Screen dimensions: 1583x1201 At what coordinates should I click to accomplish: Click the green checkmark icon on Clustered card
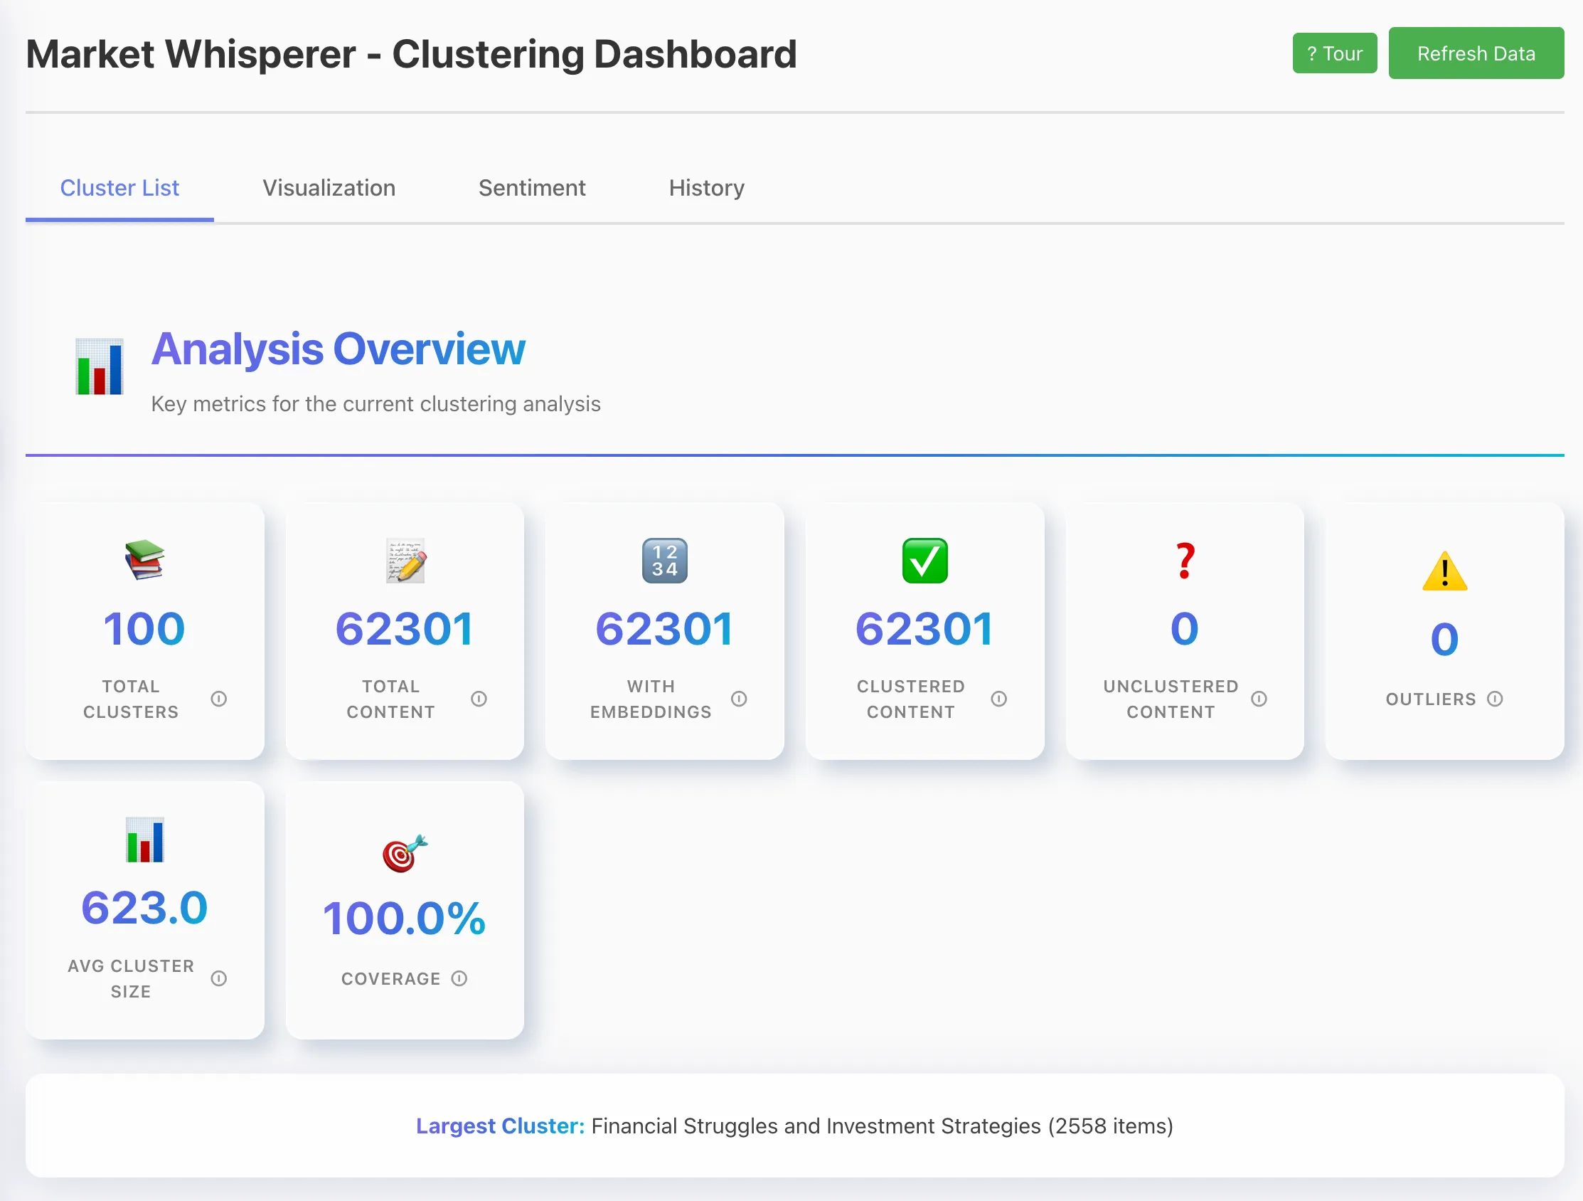point(924,560)
